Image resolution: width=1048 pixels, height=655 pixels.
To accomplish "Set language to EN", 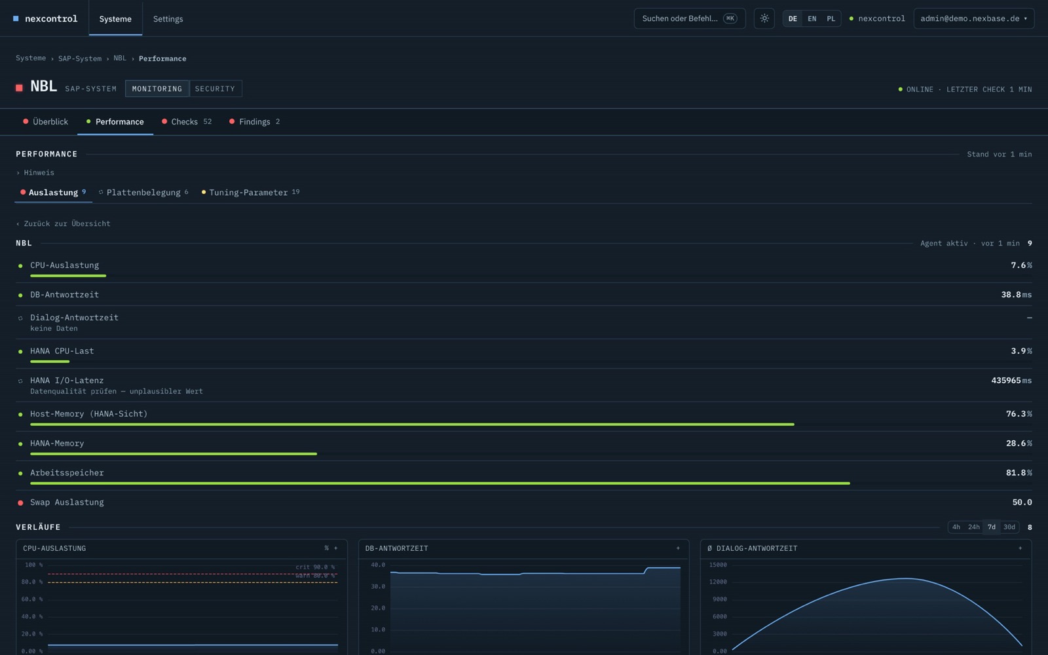I will (812, 18).
